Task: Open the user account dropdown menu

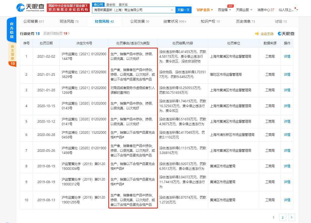Action: [288, 10]
